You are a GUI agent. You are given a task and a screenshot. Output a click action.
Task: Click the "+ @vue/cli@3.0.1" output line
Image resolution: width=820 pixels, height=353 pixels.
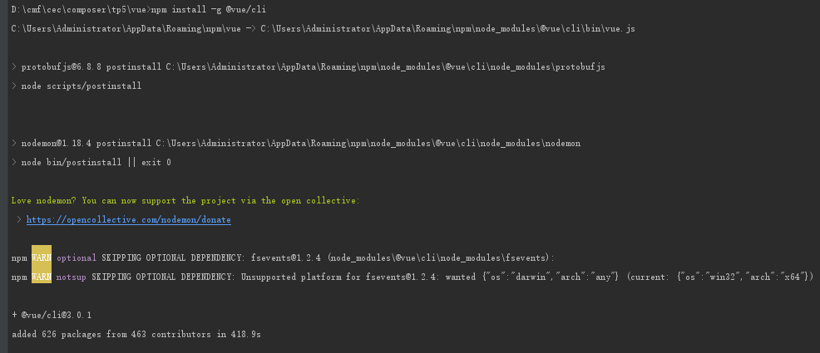[52, 315]
